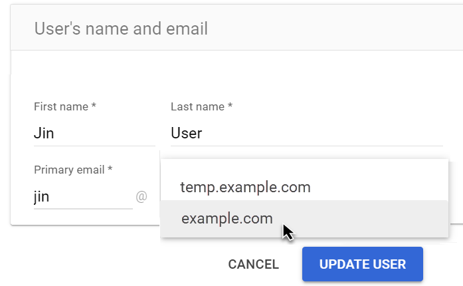Select temp.example.com from the domain list

tap(245, 188)
